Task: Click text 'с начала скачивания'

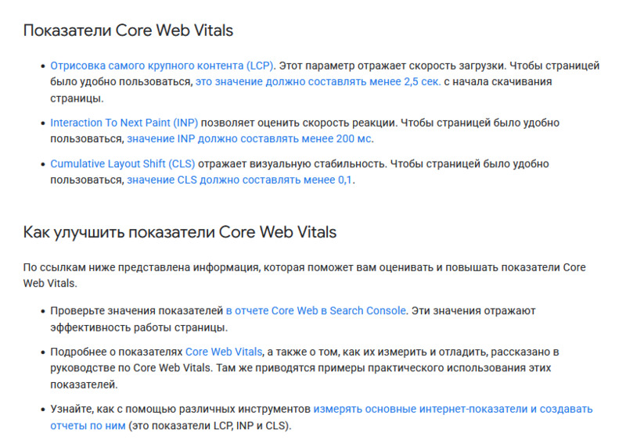Action: pos(498,82)
